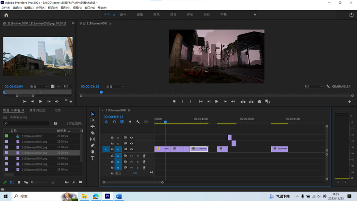This screenshot has width=357, height=201.
Task: Open Program monitor button editor plus
Action: (x=350, y=102)
